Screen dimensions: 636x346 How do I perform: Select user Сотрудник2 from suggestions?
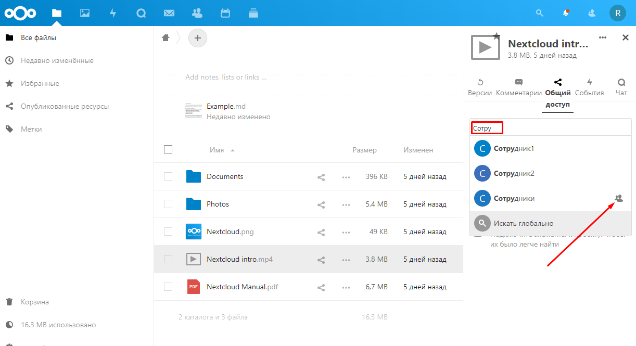click(x=551, y=173)
